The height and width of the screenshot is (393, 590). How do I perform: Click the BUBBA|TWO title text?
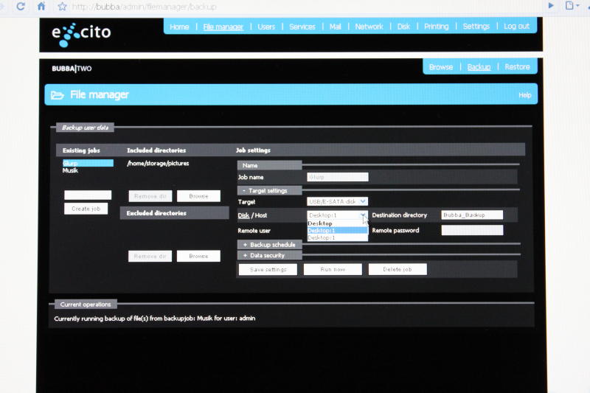coord(72,69)
